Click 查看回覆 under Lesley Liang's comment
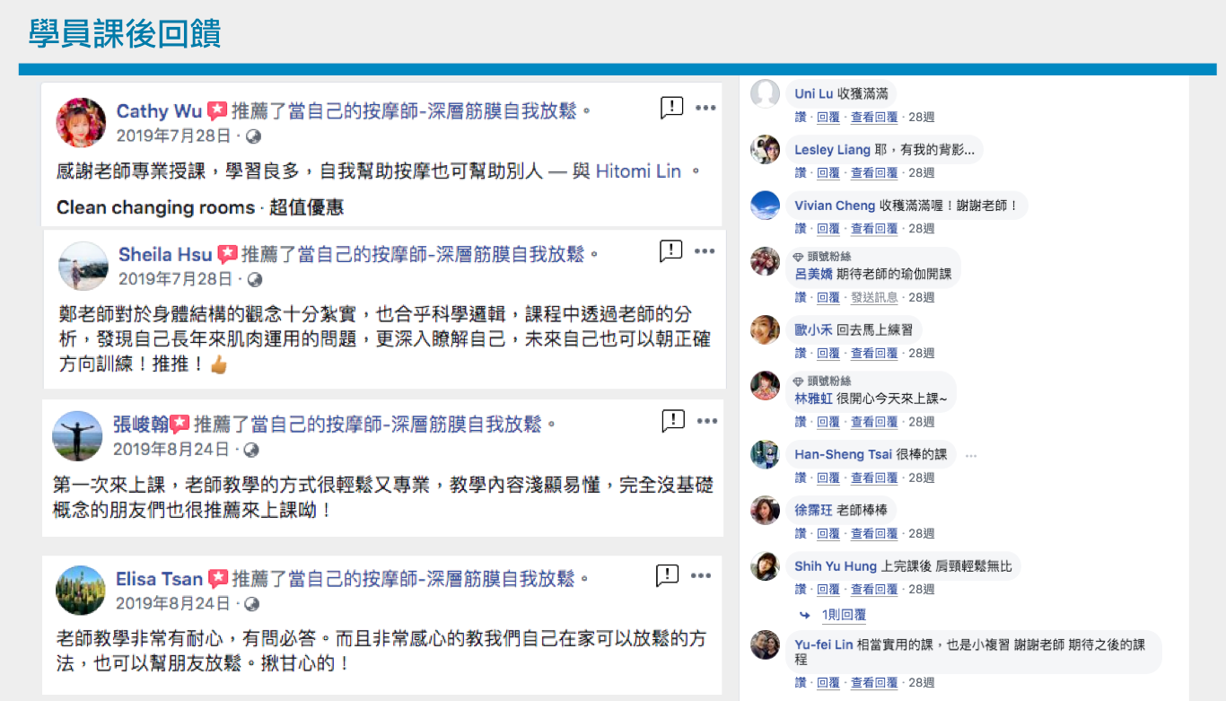This screenshot has width=1226, height=701. 874,173
